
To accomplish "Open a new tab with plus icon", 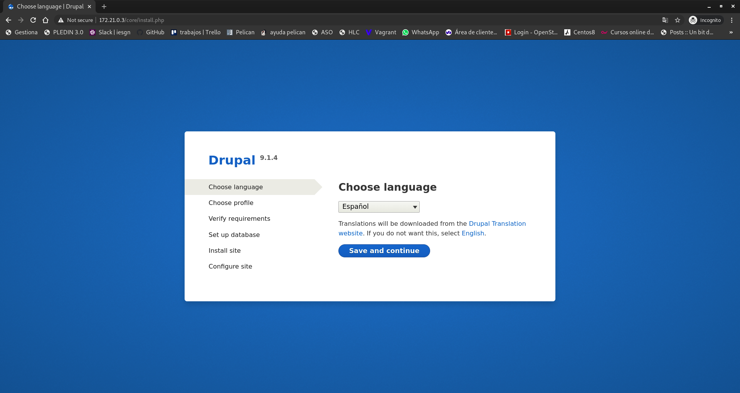I will pyautogui.click(x=104, y=7).
